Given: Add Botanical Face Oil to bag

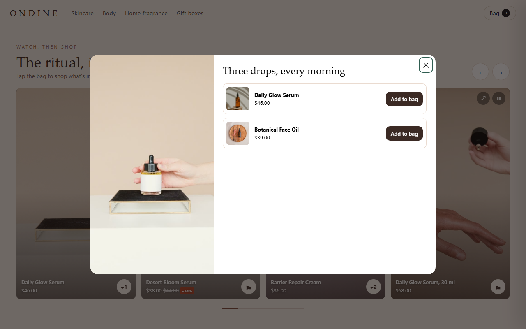Looking at the screenshot, I should coord(404,134).
